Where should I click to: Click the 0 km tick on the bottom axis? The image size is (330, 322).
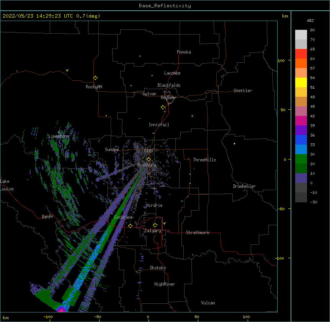(x=148, y=317)
